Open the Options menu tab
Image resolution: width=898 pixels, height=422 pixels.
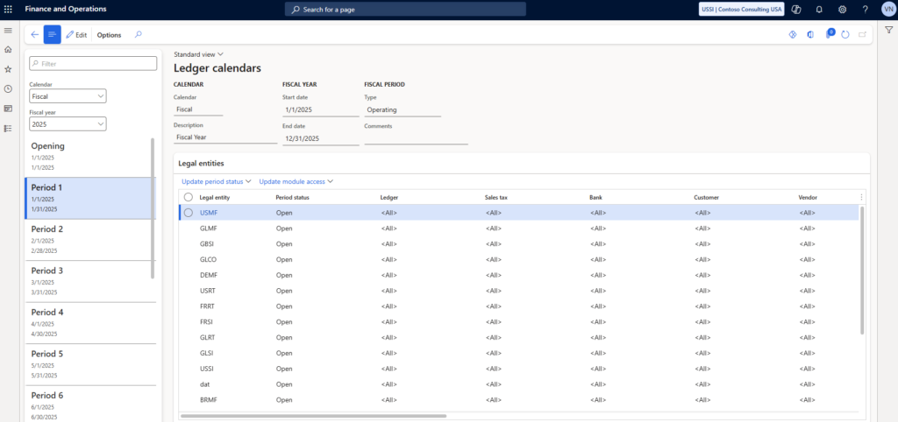point(109,35)
